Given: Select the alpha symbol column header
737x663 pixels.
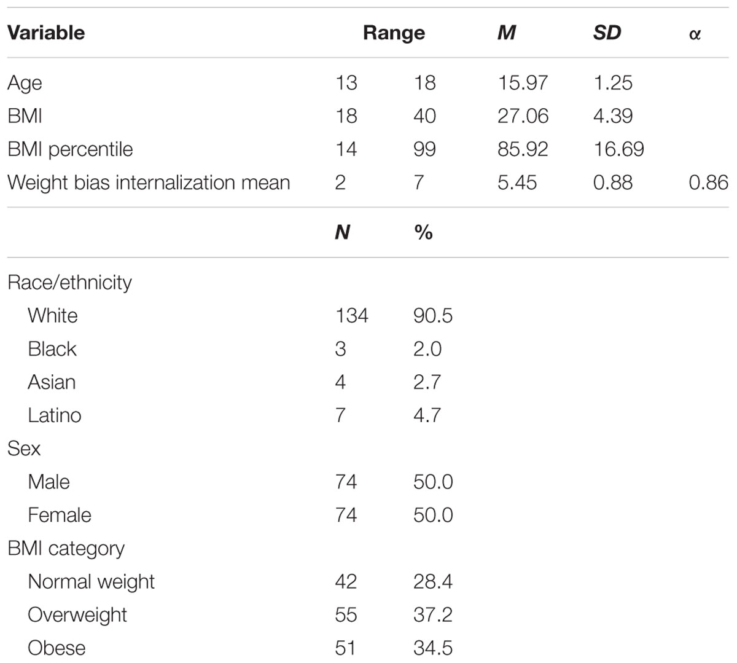Looking at the screenshot, I should 695,34.
